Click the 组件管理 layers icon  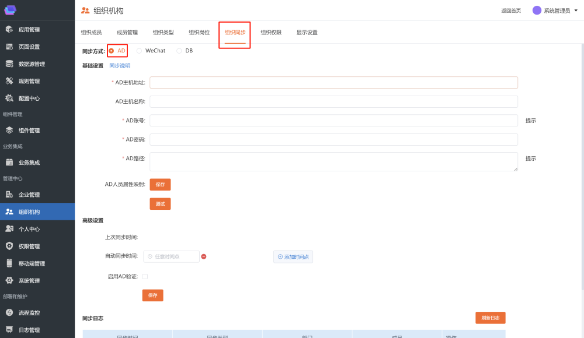click(9, 131)
